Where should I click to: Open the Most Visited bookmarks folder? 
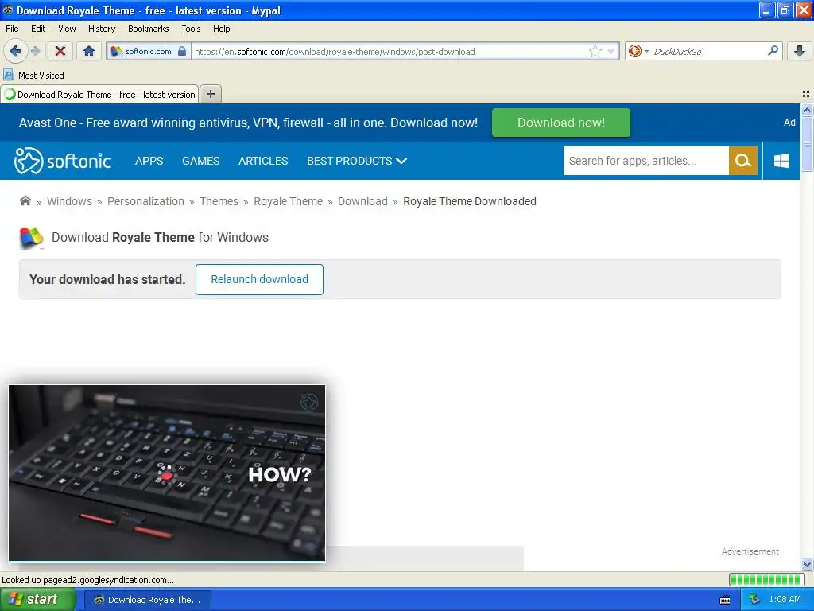coord(33,76)
